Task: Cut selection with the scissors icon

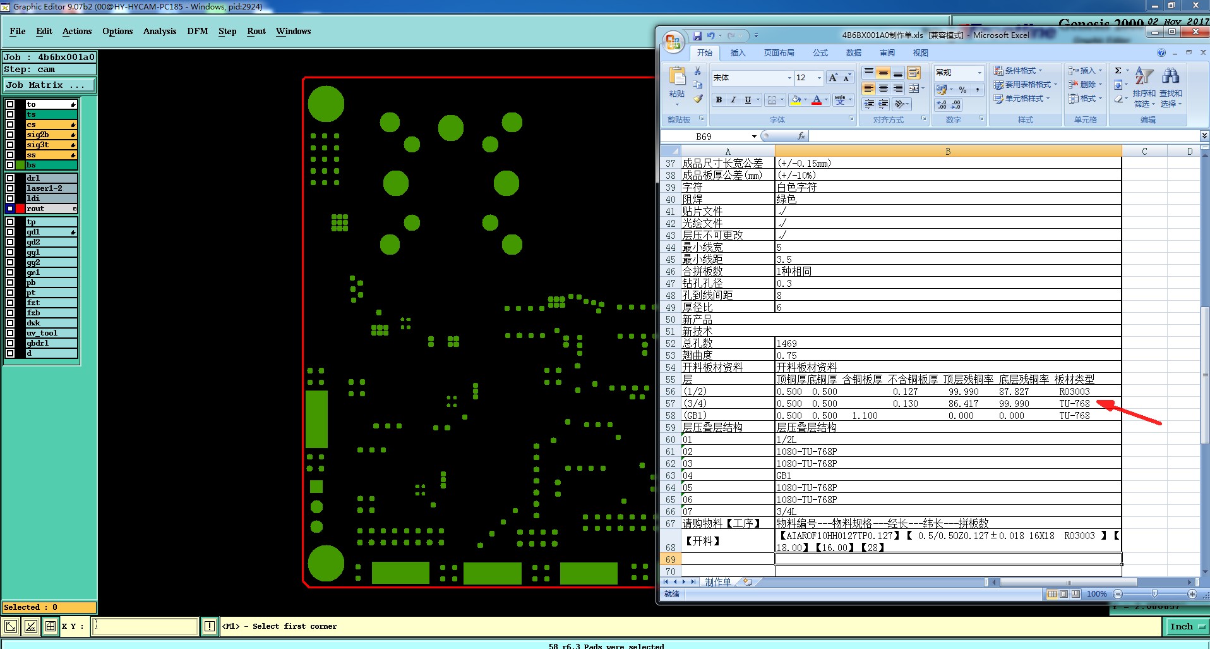Action: coord(698,71)
